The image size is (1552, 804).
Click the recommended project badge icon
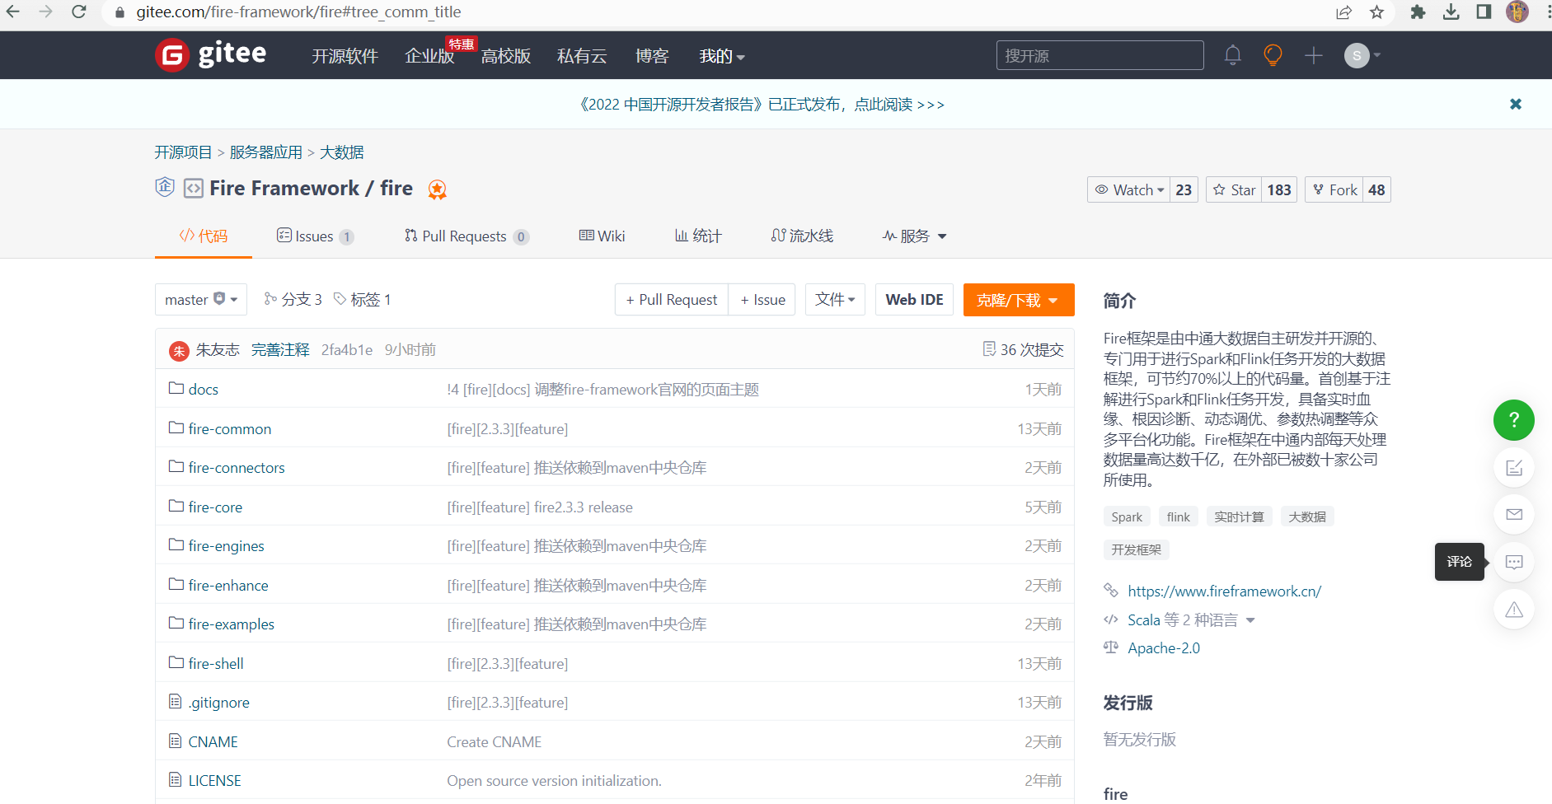[x=437, y=189]
